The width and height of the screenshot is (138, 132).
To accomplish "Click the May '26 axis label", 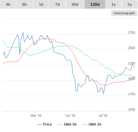I will (x=36, y=115).
